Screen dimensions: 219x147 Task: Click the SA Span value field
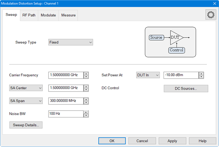pyautogui.click(x=66, y=101)
